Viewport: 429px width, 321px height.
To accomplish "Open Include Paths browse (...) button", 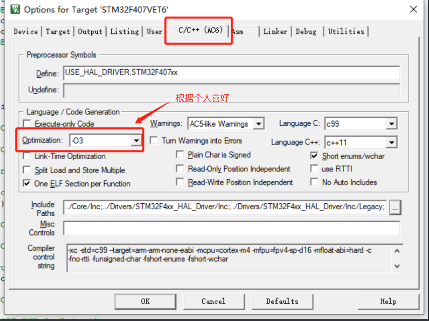I will pos(395,207).
